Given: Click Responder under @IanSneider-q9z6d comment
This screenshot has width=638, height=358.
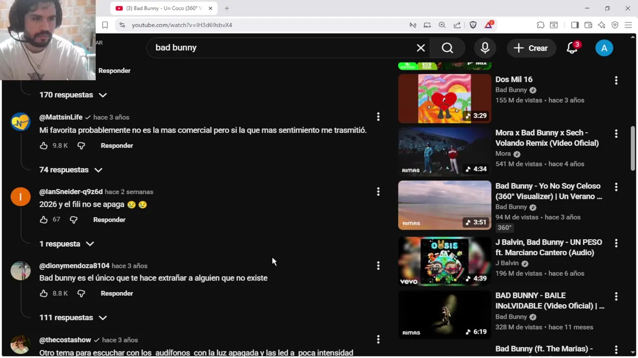Looking at the screenshot, I should [109, 220].
